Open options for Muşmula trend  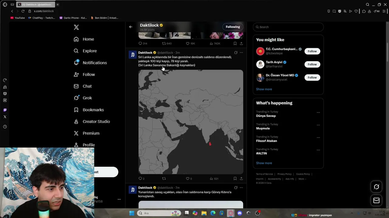tap(318, 125)
